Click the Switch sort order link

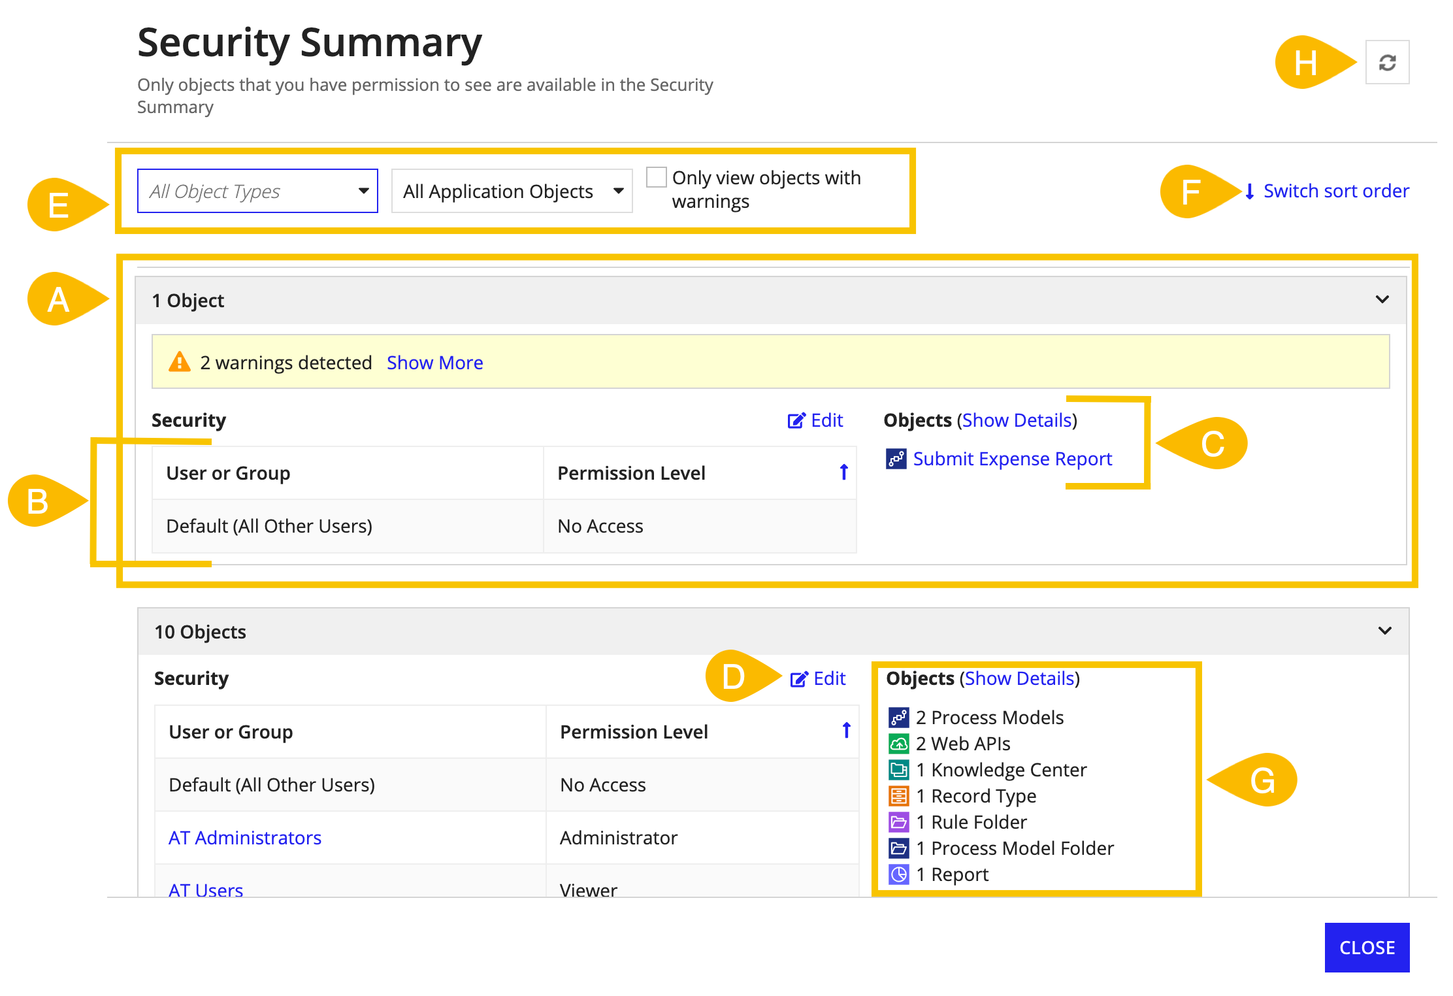coord(1335,191)
